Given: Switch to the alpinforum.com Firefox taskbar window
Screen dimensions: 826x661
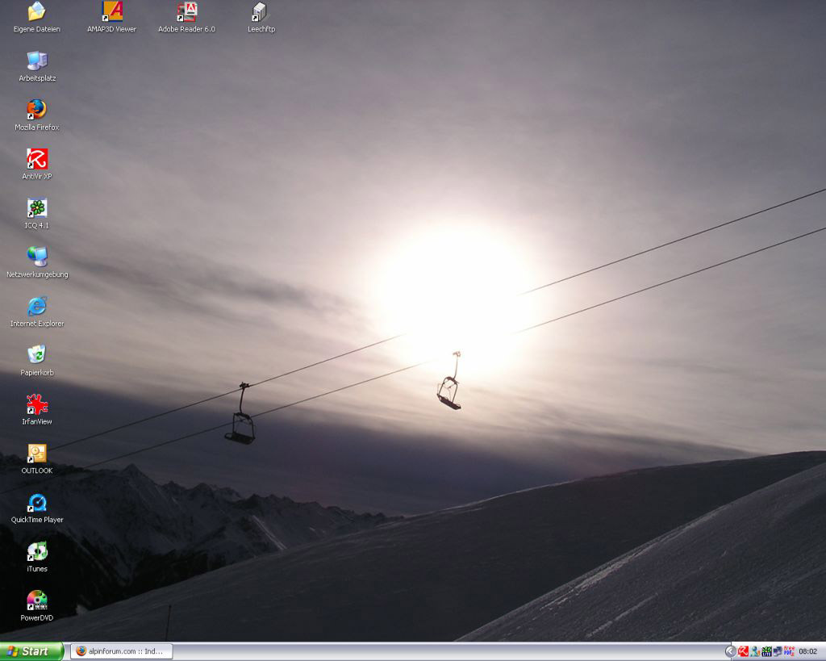Looking at the screenshot, I should point(121,651).
